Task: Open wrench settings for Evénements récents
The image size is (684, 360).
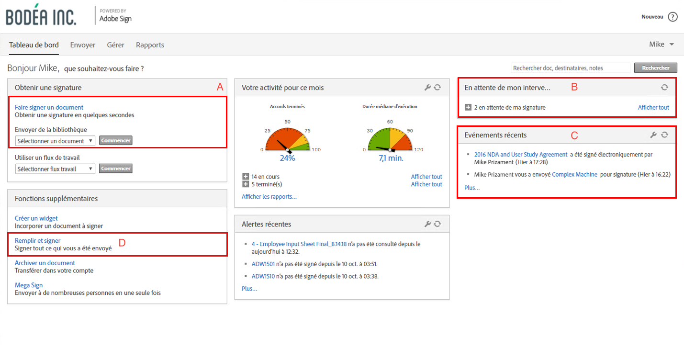Action: tap(653, 135)
